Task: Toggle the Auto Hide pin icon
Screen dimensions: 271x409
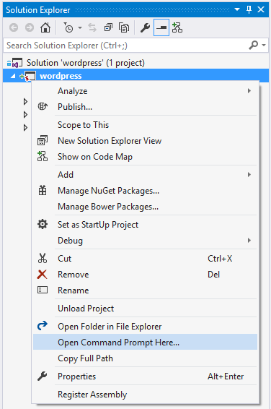Action: click(x=249, y=9)
